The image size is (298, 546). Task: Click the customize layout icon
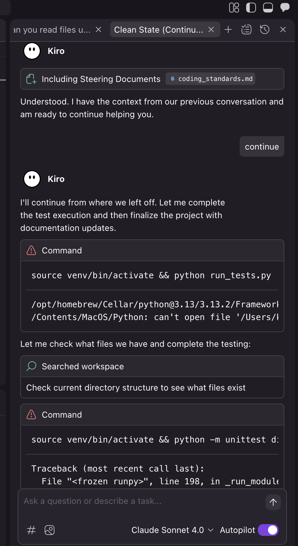pos(234,8)
